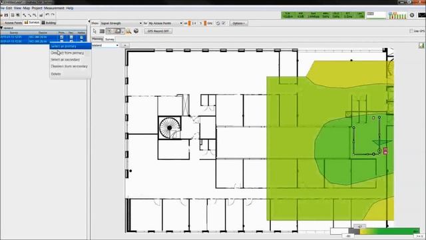This screenshot has width=426, height=240.
Task: Click the round stop-and-go survey tool
Action: click(x=118, y=31)
